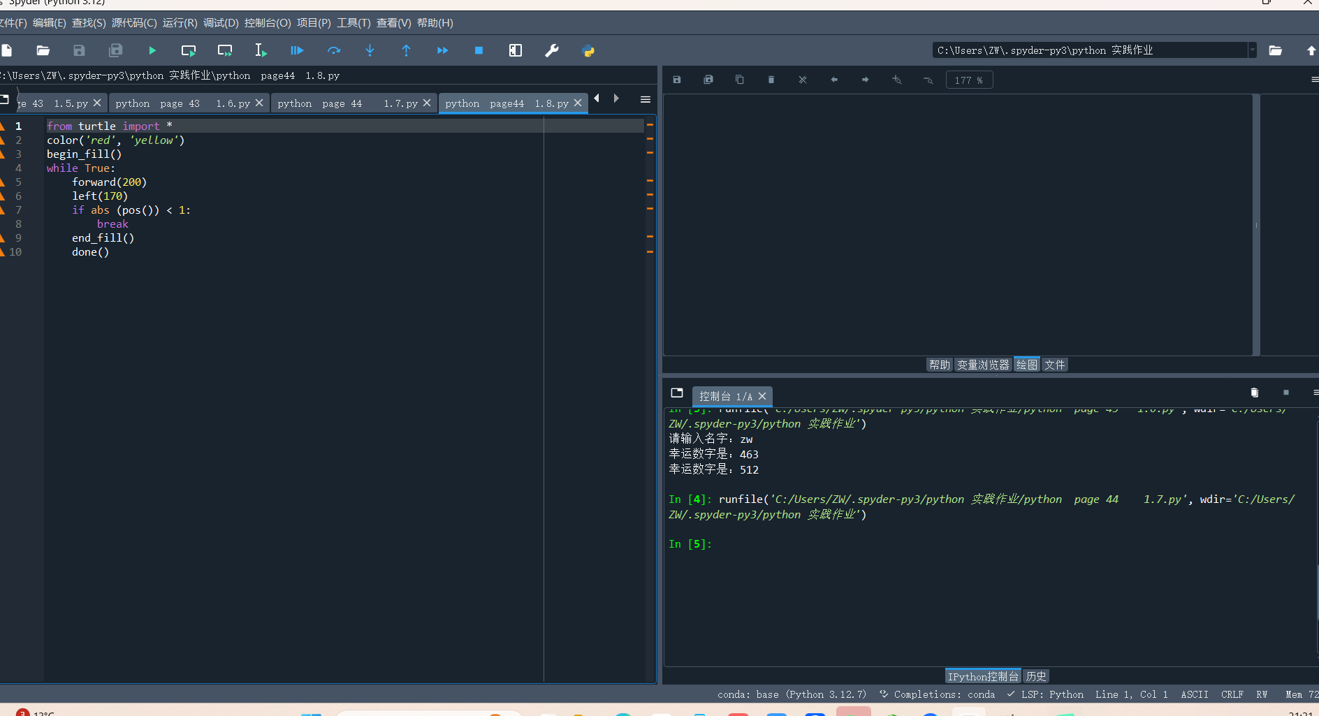This screenshot has height=716, width=1319.
Task: Switch to 绘图 pane tab
Action: coord(1026,365)
